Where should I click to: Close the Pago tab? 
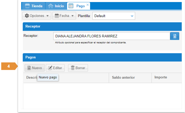(x=88, y=5)
